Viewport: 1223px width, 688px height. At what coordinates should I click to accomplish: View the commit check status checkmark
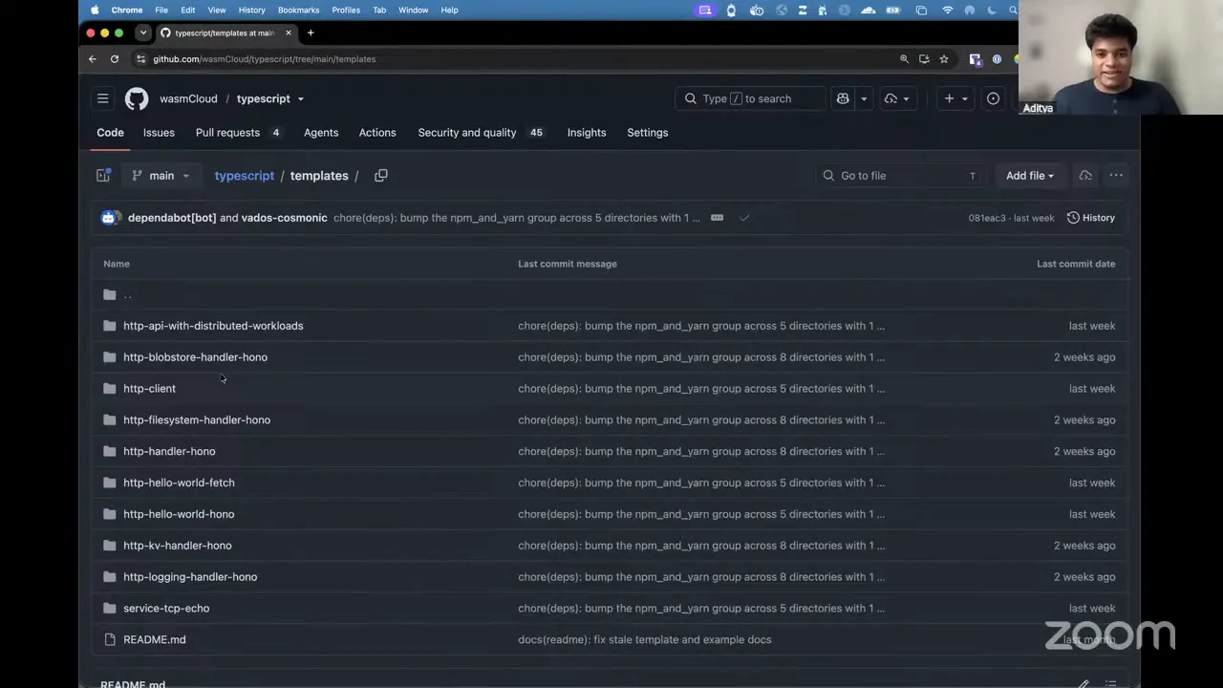click(744, 218)
